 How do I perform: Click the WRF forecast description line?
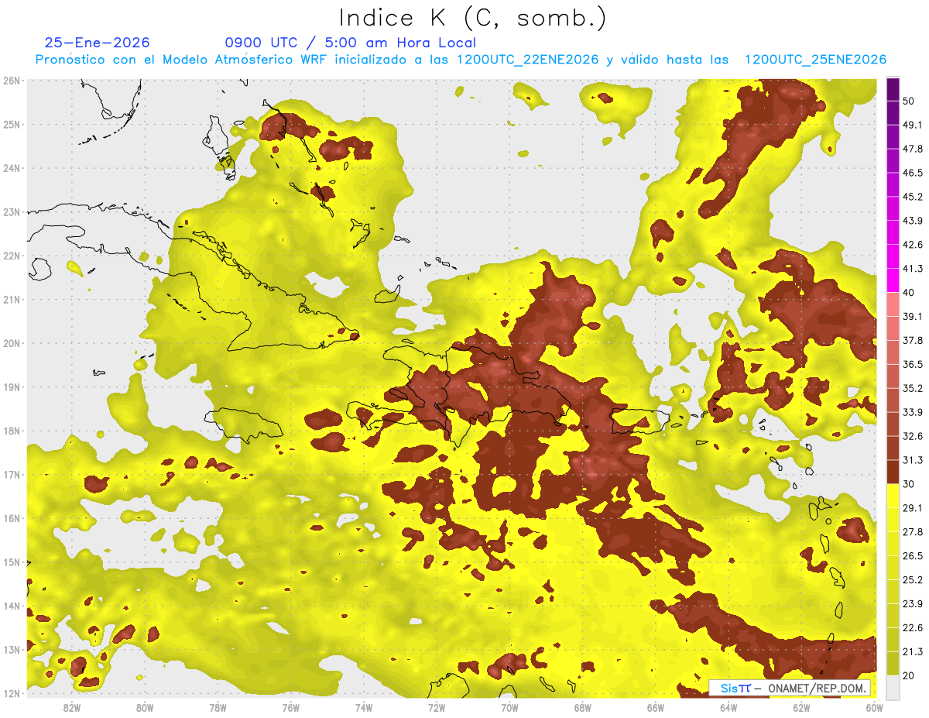(x=461, y=60)
